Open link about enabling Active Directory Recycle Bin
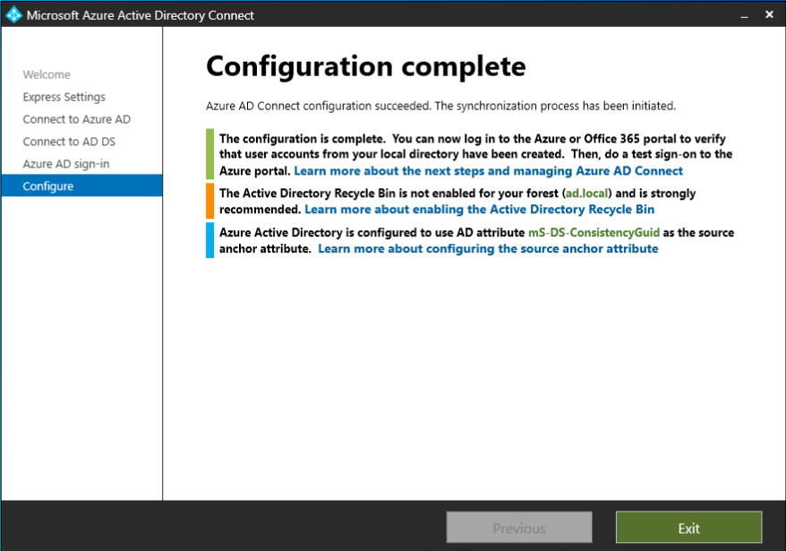Image resolution: width=786 pixels, height=551 pixels. coord(479,209)
